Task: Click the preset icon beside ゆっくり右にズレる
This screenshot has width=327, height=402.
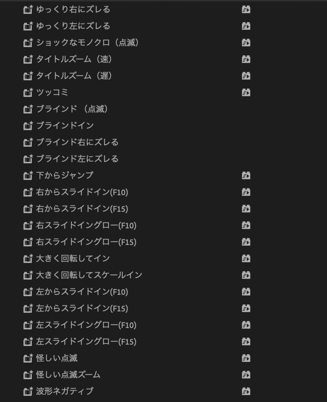Action: pos(28,9)
